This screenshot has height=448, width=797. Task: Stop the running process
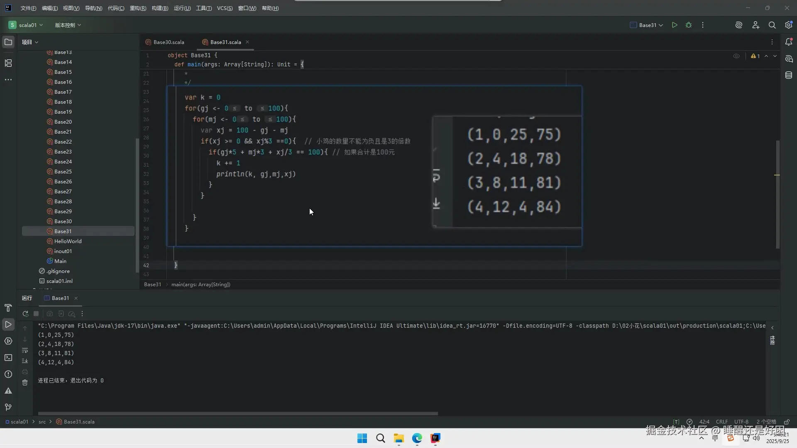point(36,314)
